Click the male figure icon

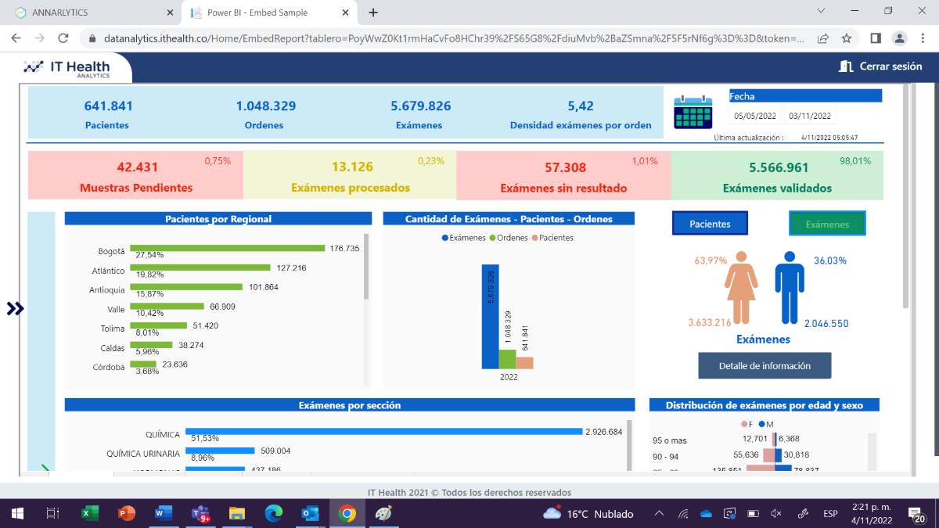click(790, 288)
